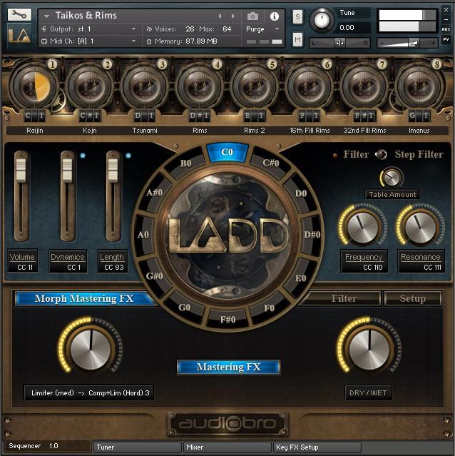Click the pan center icon

point(339,43)
